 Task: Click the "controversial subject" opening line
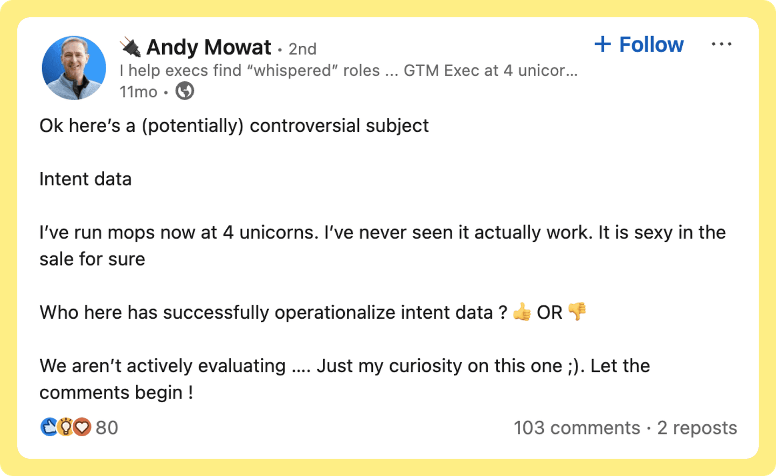[234, 125]
